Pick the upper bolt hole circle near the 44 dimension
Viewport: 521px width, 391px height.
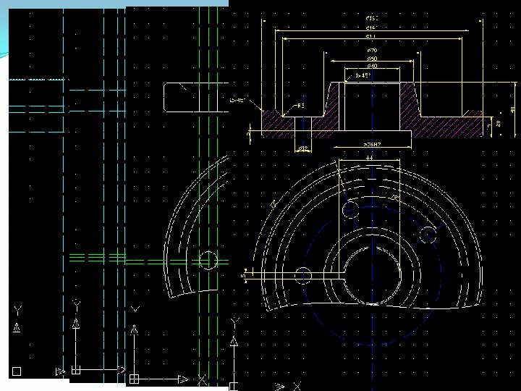[x=350, y=209]
